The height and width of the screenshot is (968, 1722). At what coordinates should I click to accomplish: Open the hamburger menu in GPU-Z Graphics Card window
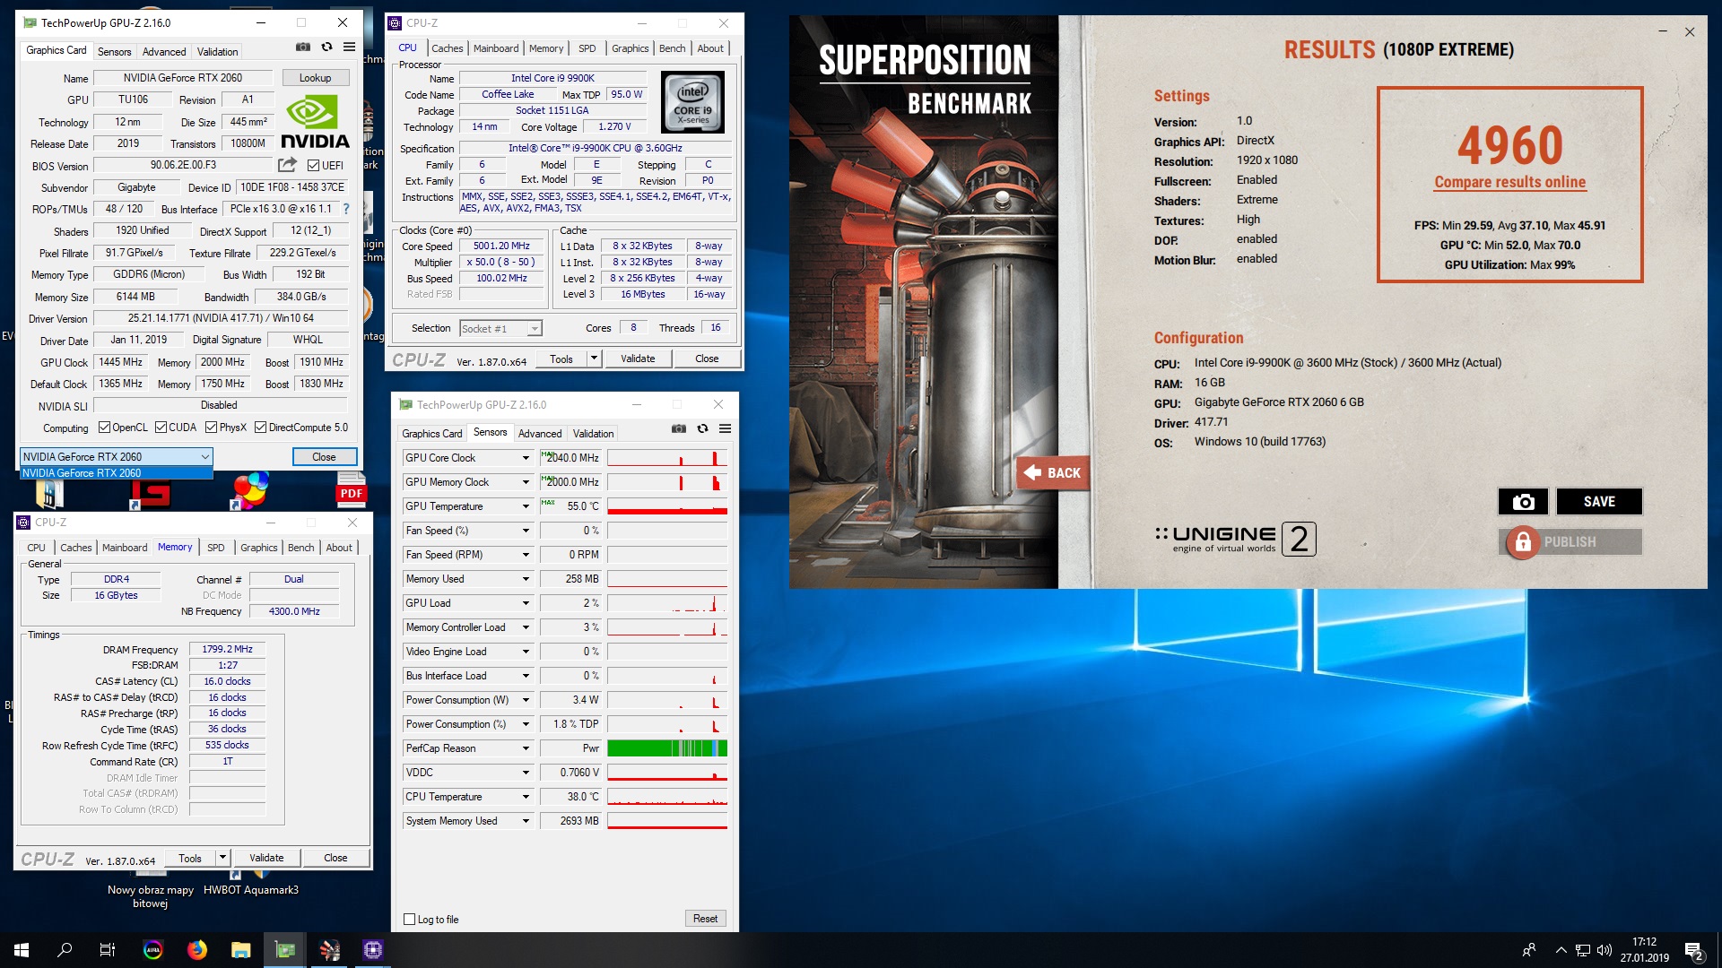350,48
